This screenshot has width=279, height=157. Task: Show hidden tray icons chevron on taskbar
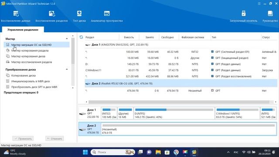(228, 152)
